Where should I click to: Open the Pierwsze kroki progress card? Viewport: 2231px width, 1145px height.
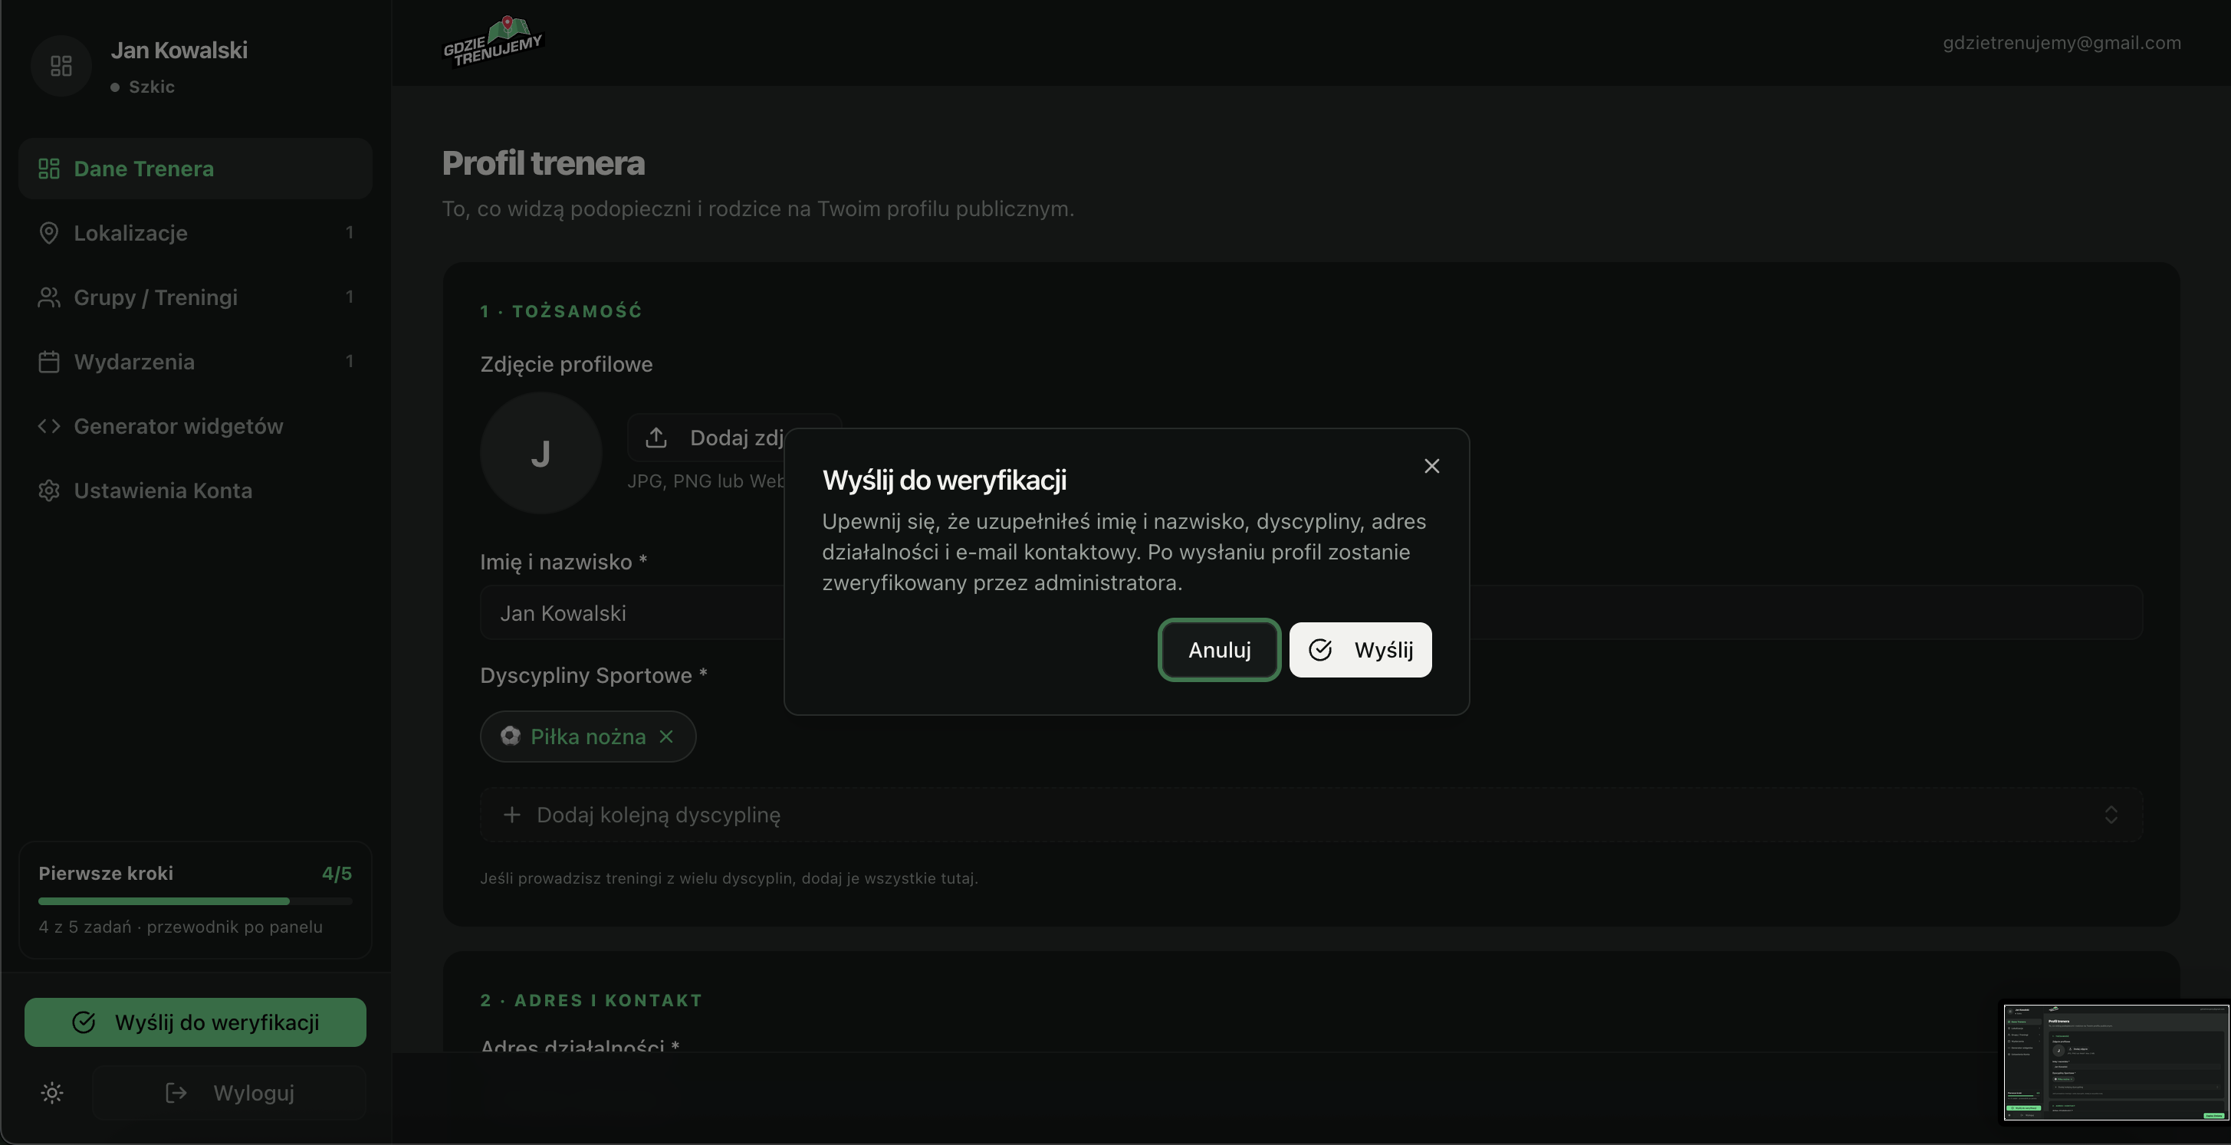[195, 900]
